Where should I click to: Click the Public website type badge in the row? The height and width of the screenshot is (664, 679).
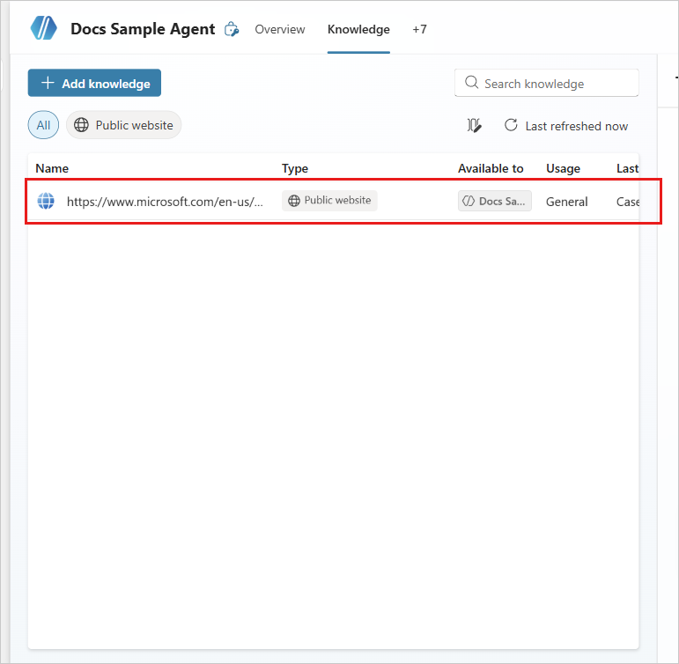329,201
